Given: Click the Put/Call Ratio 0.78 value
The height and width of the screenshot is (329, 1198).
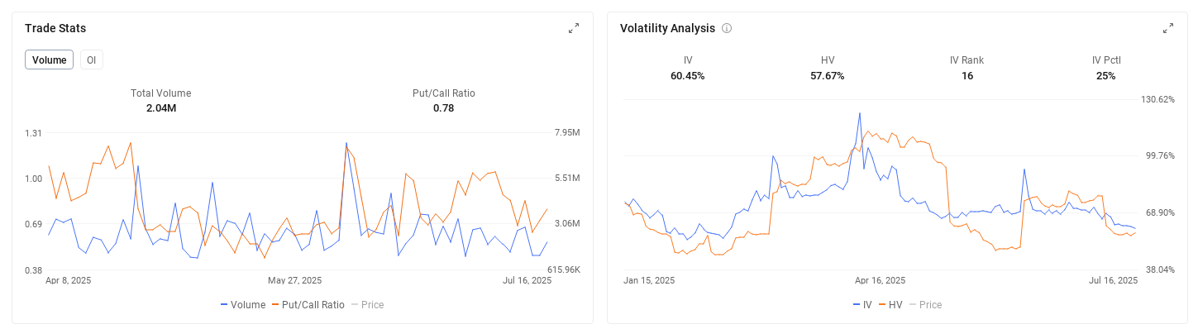Looking at the screenshot, I should (x=444, y=108).
